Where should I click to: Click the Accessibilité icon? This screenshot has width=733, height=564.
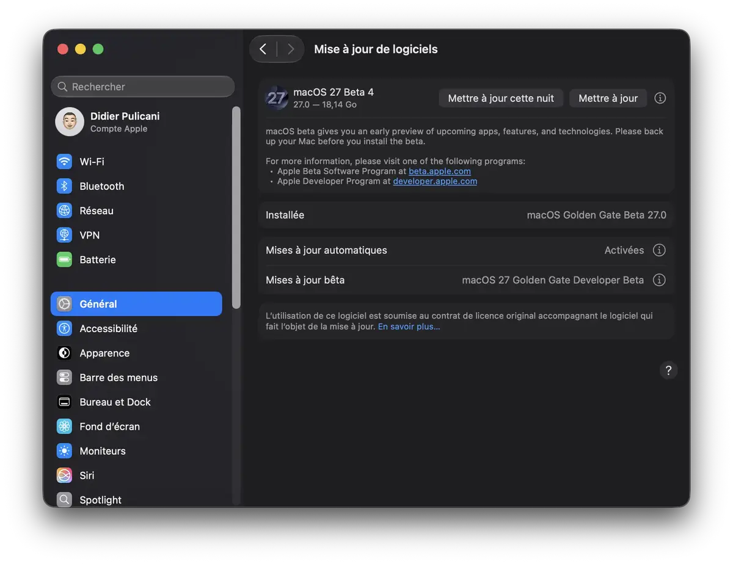[64, 328]
